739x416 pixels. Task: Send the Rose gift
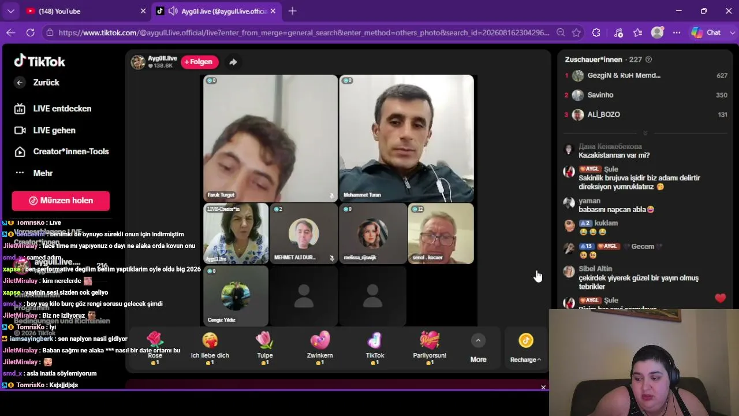tap(155, 348)
